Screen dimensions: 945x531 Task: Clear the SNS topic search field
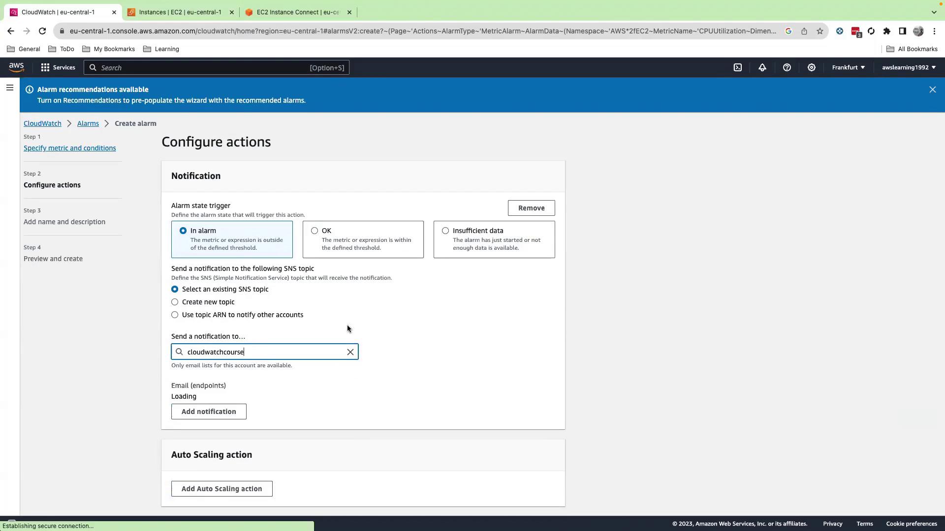tap(350, 352)
